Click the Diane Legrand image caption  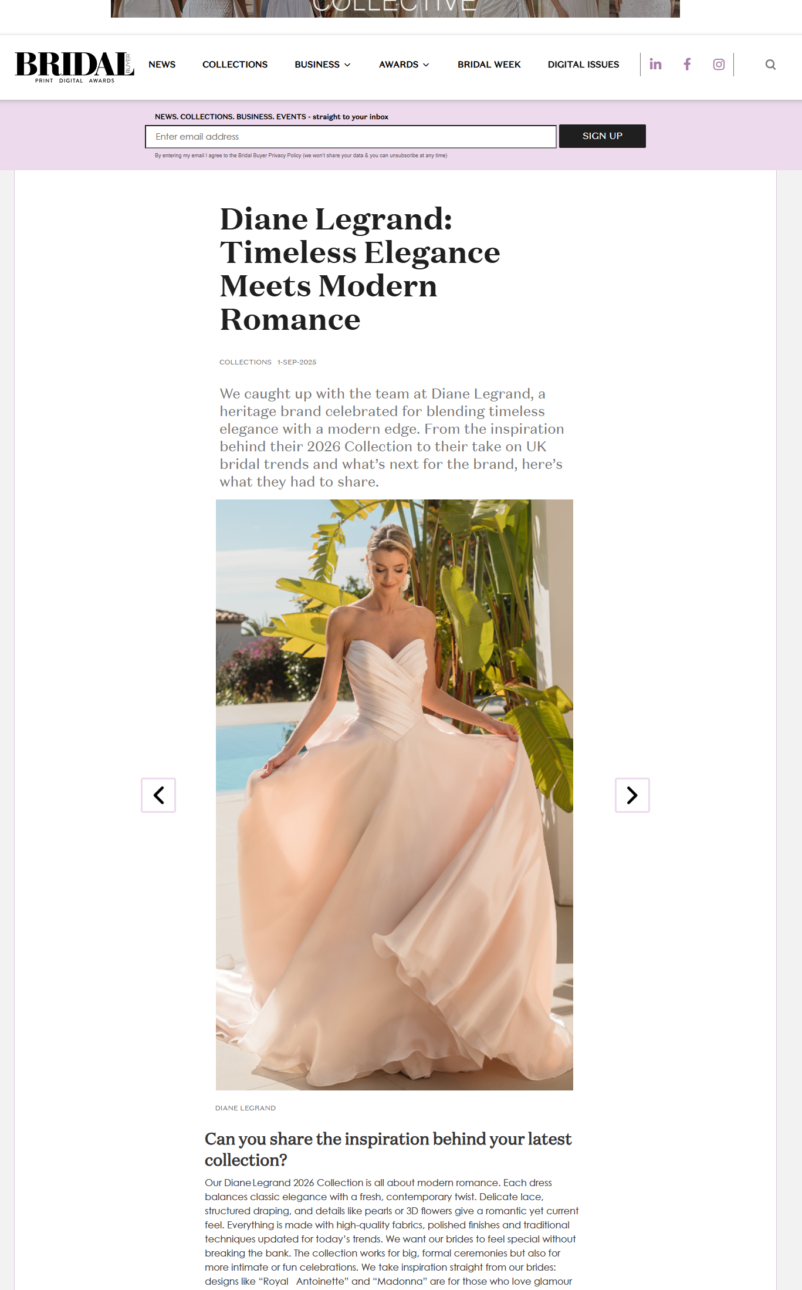(x=245, y=1108)
